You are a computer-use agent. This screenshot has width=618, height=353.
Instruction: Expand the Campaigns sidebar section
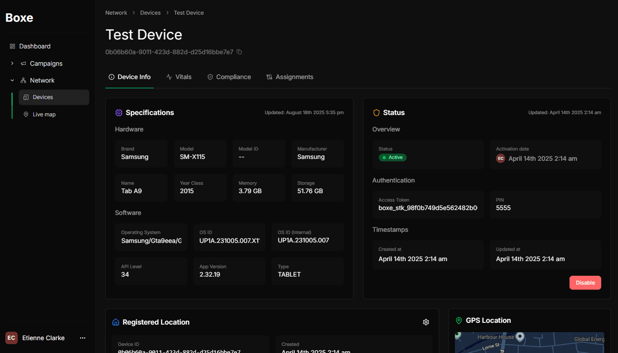point(12,63)
